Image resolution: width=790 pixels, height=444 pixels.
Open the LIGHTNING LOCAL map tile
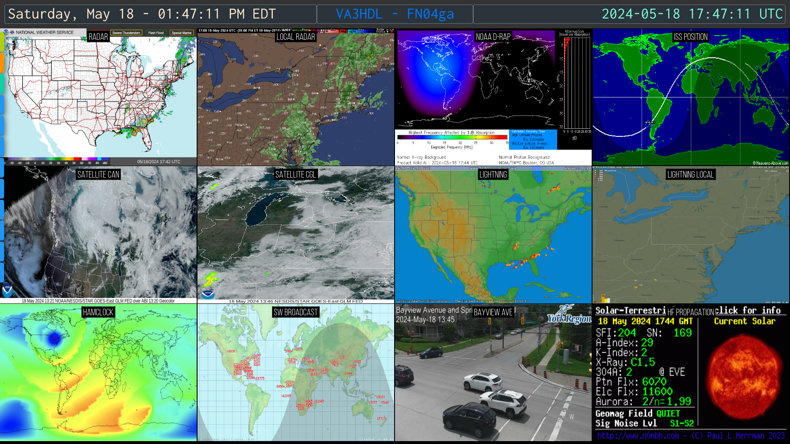[x=690, y=235]
